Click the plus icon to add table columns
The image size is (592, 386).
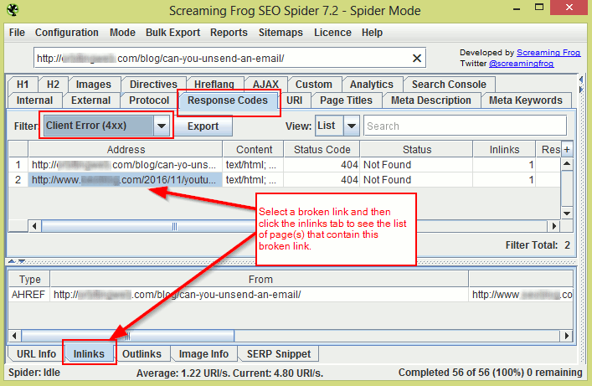[567, 150]
